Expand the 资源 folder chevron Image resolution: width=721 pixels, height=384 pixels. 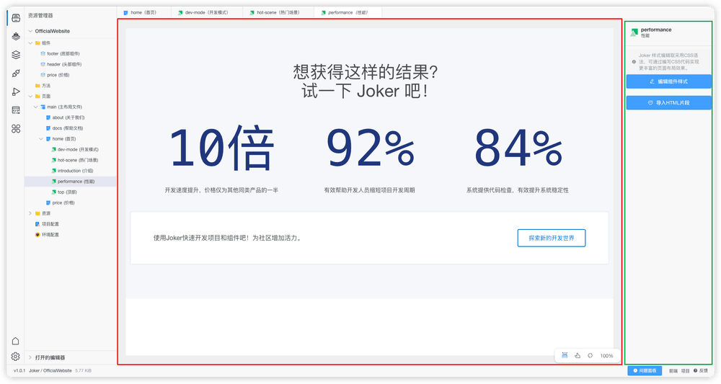(x=30, y=213)
